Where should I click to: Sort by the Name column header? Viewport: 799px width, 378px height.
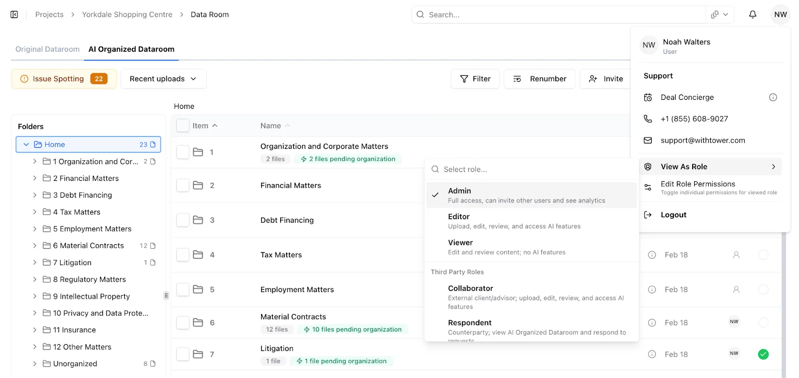275,126
